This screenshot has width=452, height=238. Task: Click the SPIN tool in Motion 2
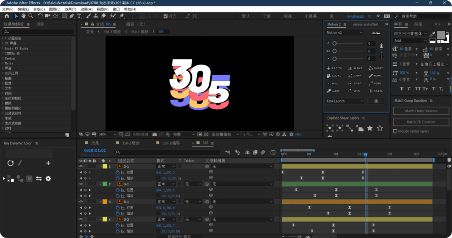(x=354, y=91)
